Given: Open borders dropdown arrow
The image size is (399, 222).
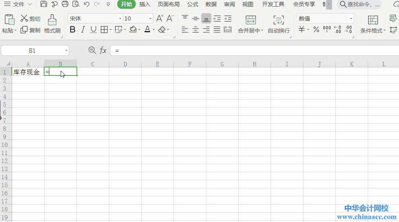Looking at the screenshot, I should 111,30.
